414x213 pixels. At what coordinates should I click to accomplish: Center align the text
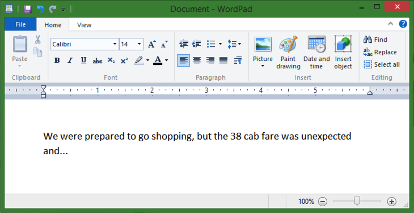[x=197, y=60]
